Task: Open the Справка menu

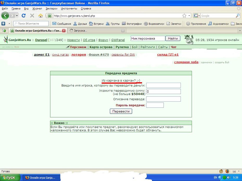Action: click(x=86, y=9)
